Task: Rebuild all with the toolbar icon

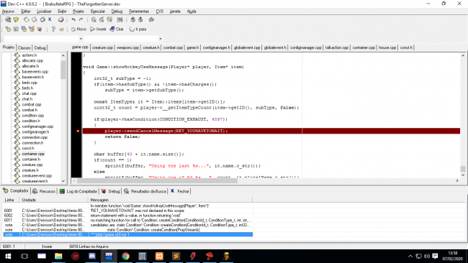Action: [x=32, y=29]
